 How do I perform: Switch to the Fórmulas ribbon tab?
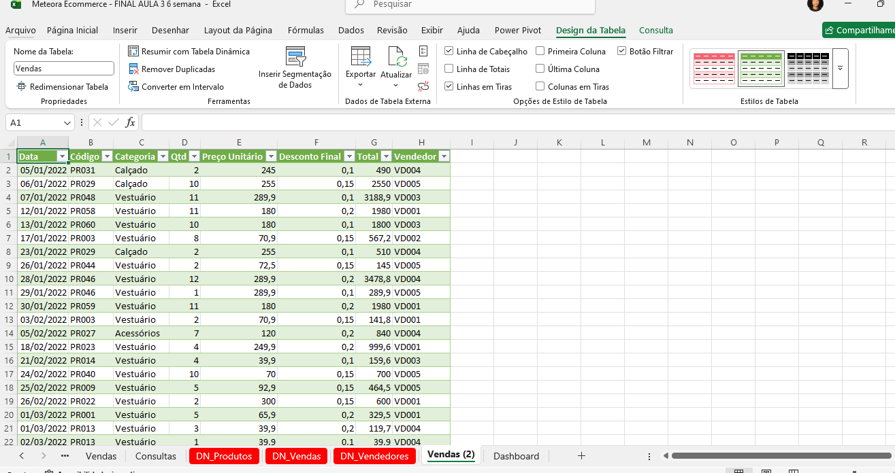click(x=306, y=31)
